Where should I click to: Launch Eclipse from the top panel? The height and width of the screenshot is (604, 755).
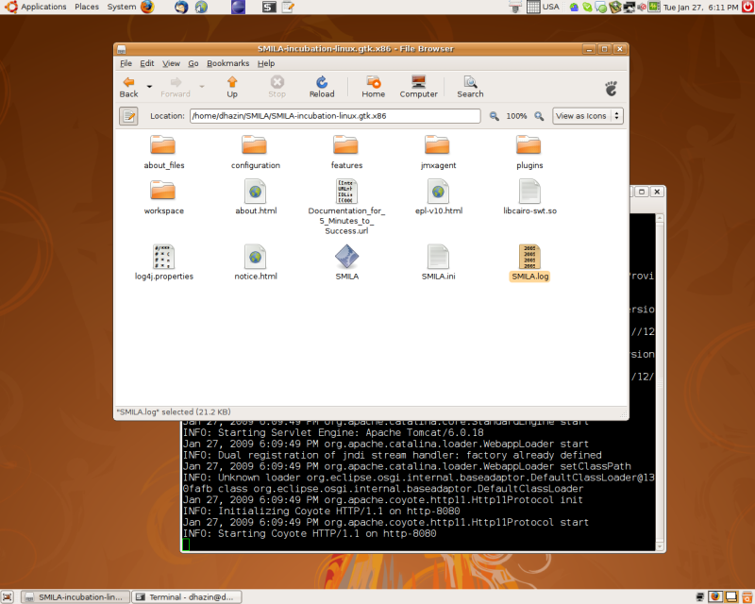239,7
